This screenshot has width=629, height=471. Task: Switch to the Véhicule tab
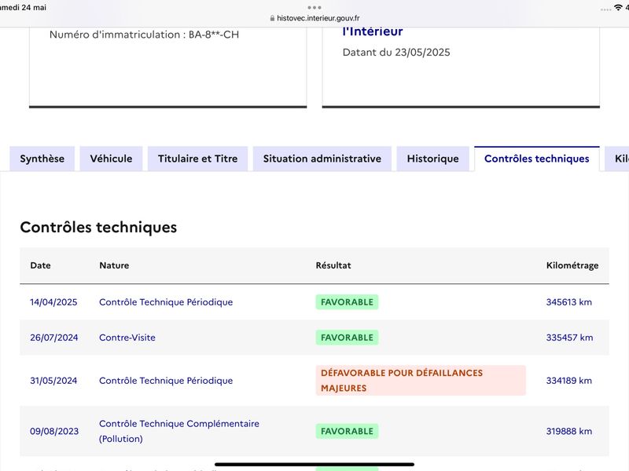pos(111,159)
